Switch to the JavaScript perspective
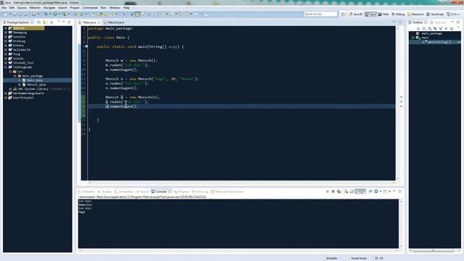464x261 pixels. click(x=435, y=14)
